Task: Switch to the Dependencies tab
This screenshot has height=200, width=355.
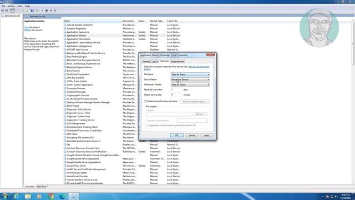Action: coord(177,62)
